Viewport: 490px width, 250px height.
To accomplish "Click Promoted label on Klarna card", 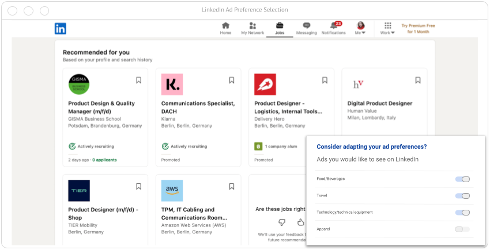I will click(x=171, y=160).
